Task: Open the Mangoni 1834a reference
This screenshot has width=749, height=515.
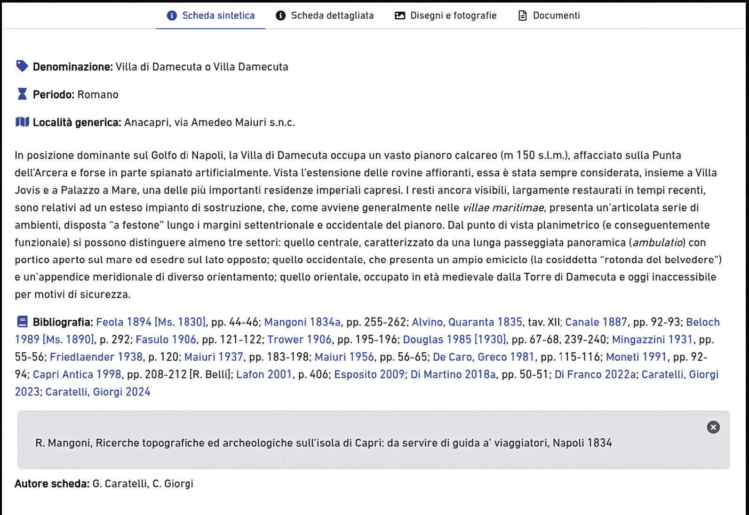Action: pos(302,322)
